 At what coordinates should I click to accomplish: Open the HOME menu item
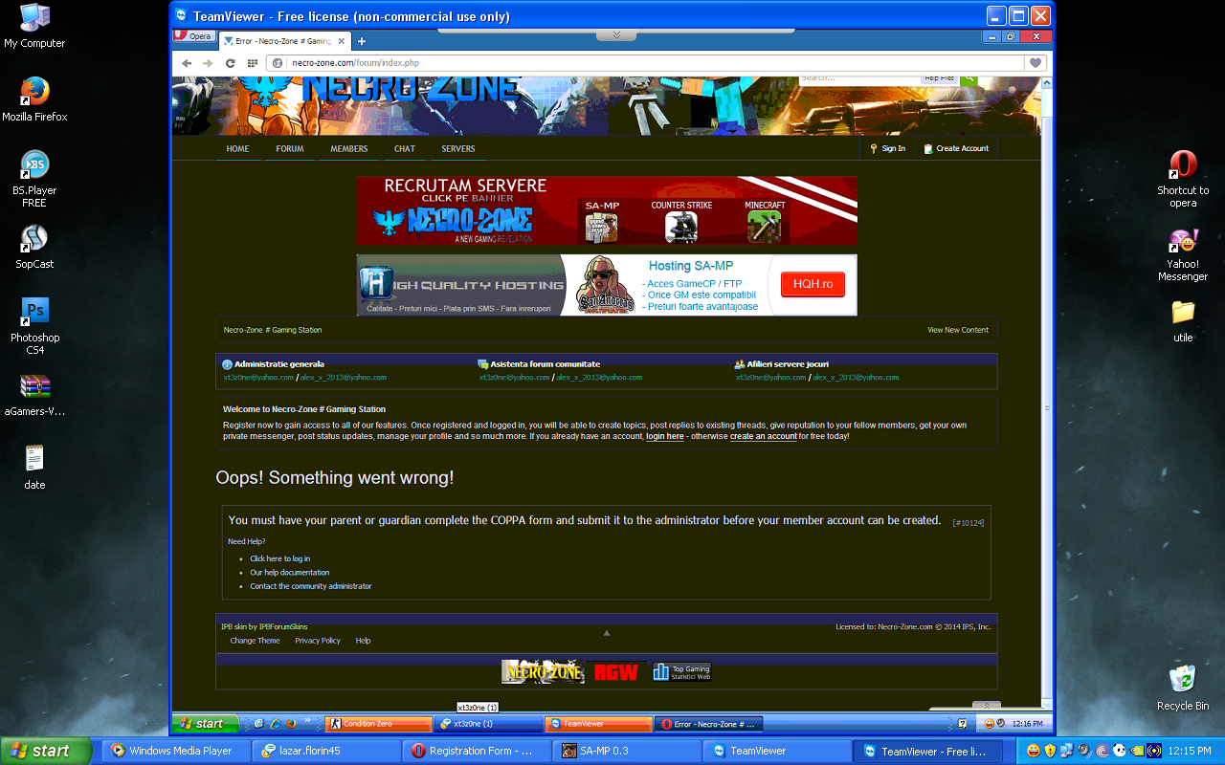[x=237, y=149]
